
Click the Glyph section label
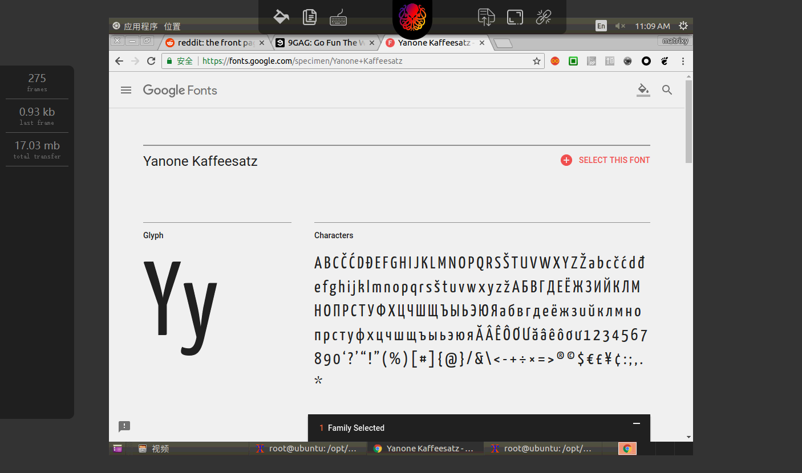click(153, 235)
